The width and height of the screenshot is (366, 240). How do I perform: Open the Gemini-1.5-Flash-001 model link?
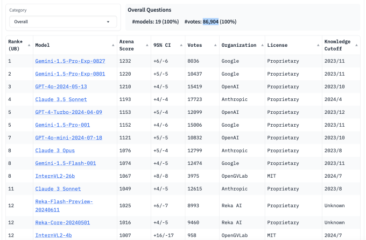pos(66,163)
